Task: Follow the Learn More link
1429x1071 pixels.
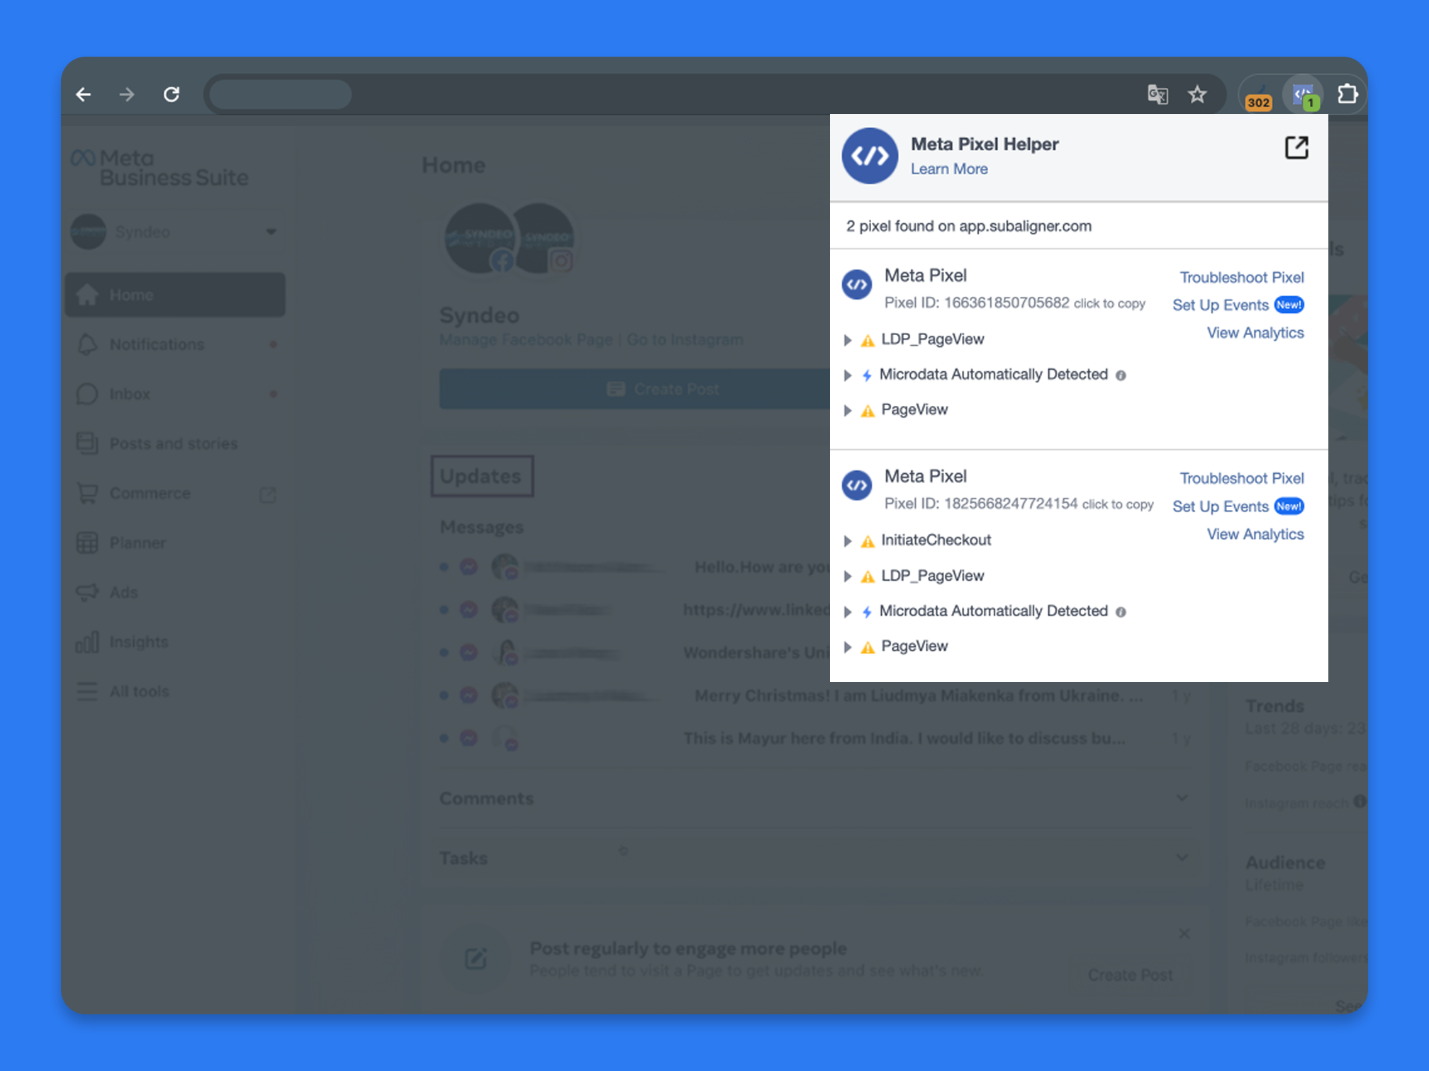Action: (949, 169)
